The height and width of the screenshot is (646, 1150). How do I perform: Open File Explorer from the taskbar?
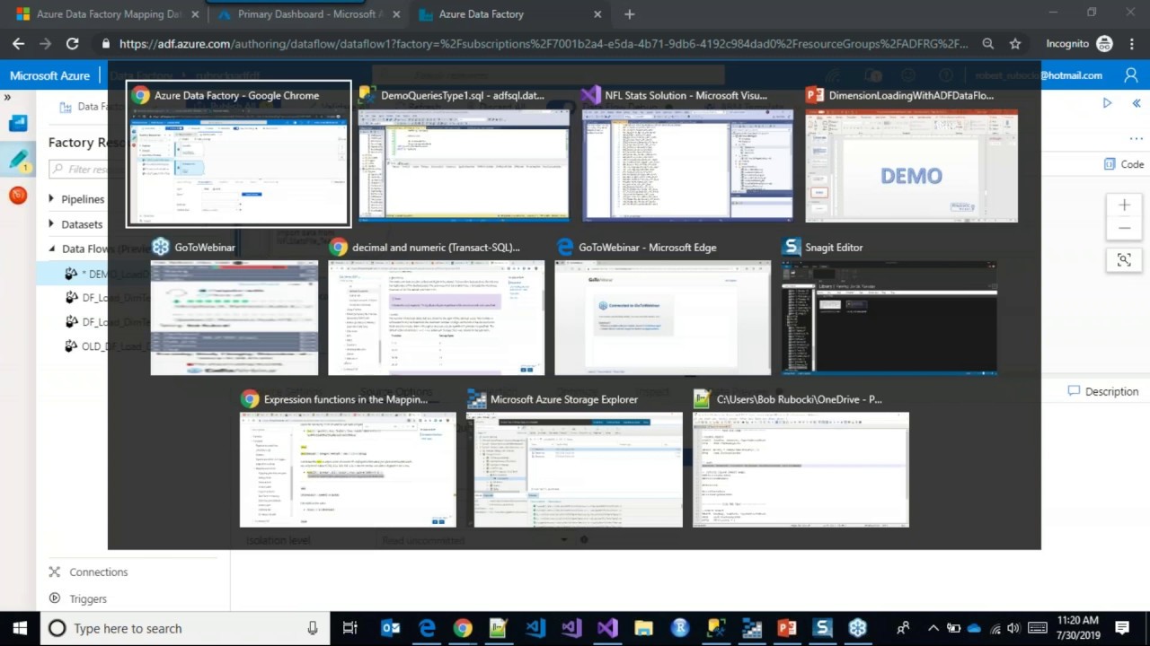click(643, 628)
